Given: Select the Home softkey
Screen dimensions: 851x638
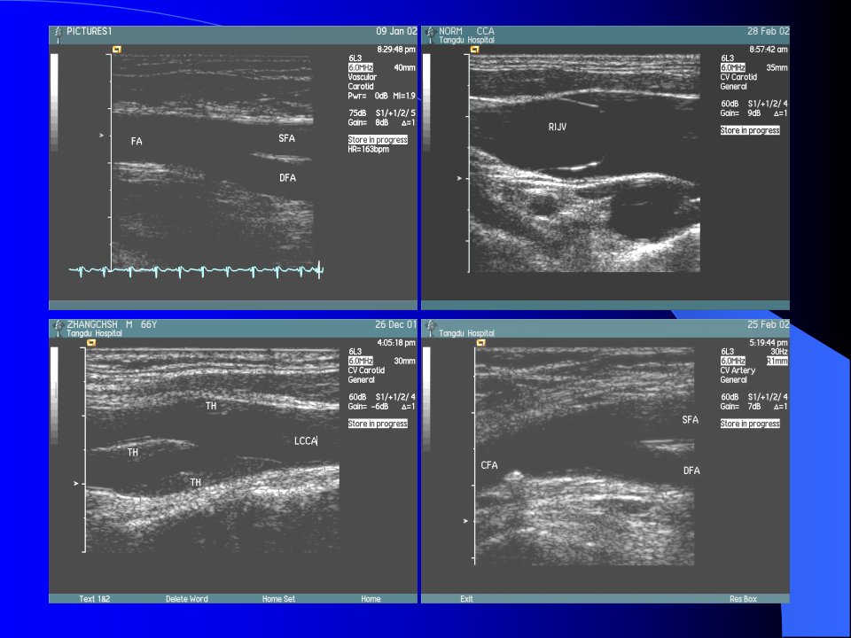Looking at the screenshot, I should click(371, 599).
